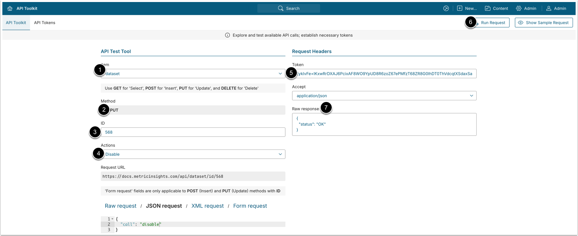Image resolution: width=578 pixels, height=236 pixels.
Task: Click the home icon in the header
Action: pyautogui.click(x=10, y=8)
